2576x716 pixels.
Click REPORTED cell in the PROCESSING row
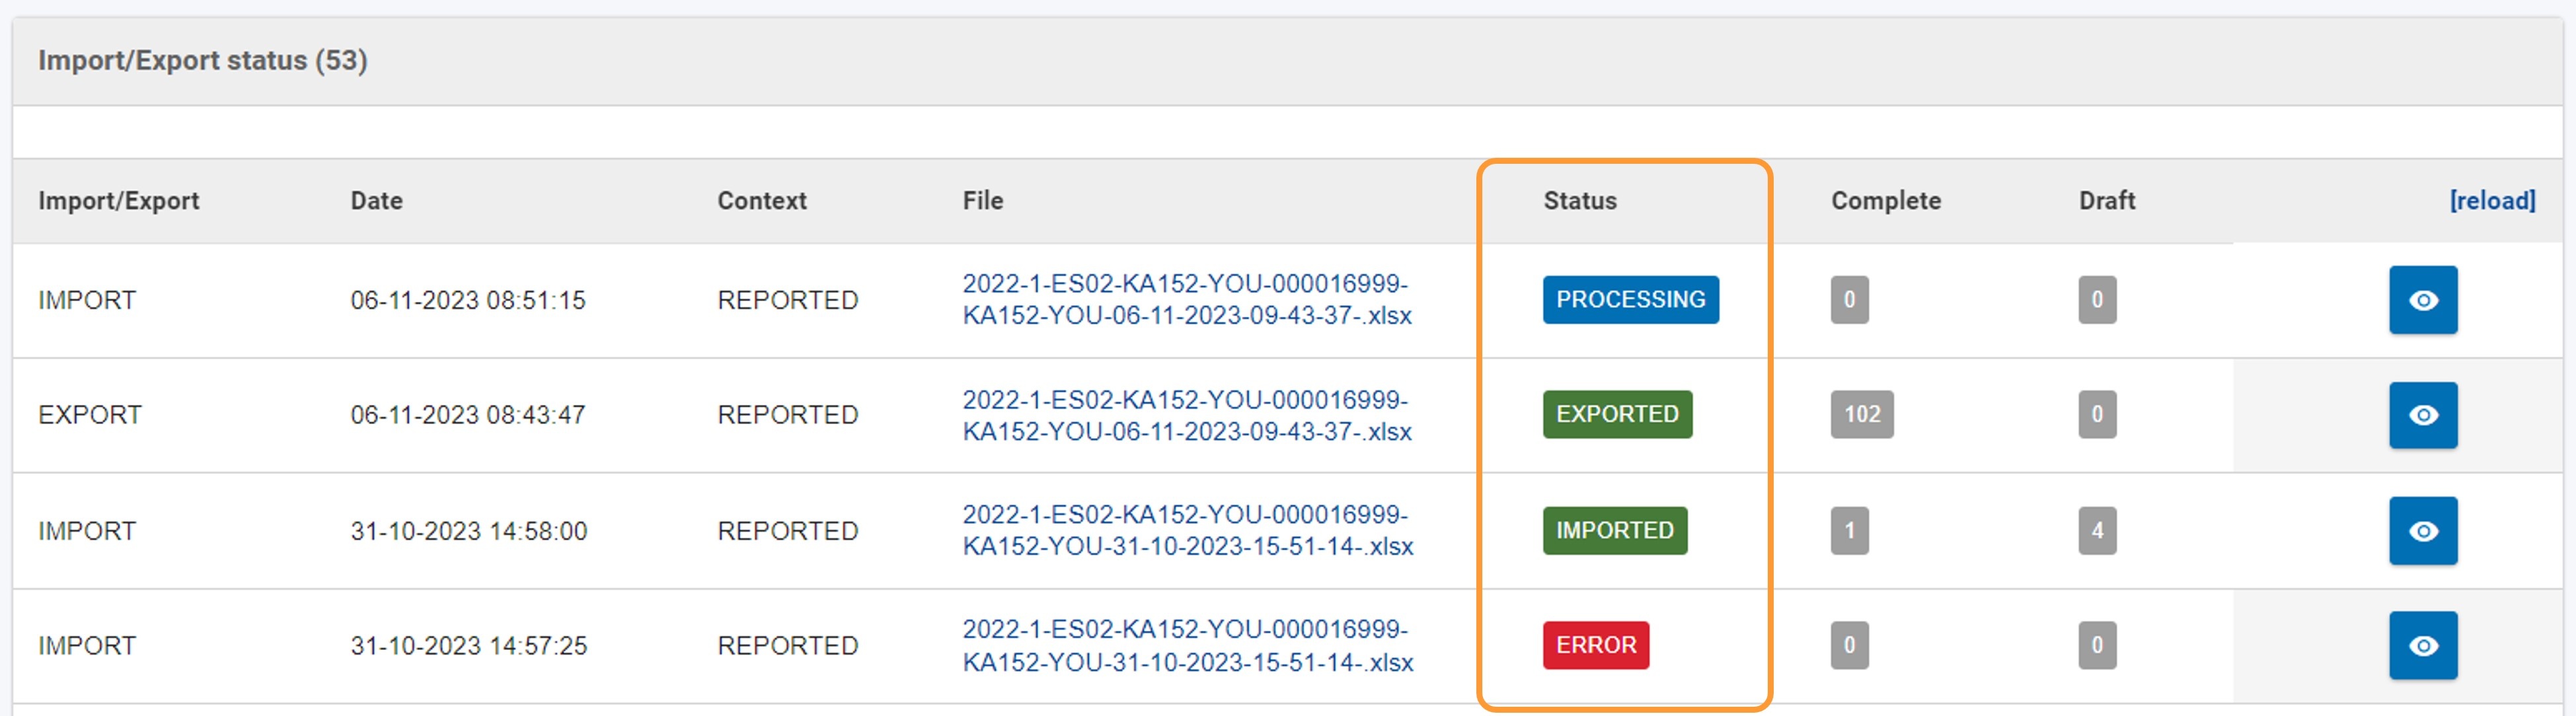pos(788,300)
